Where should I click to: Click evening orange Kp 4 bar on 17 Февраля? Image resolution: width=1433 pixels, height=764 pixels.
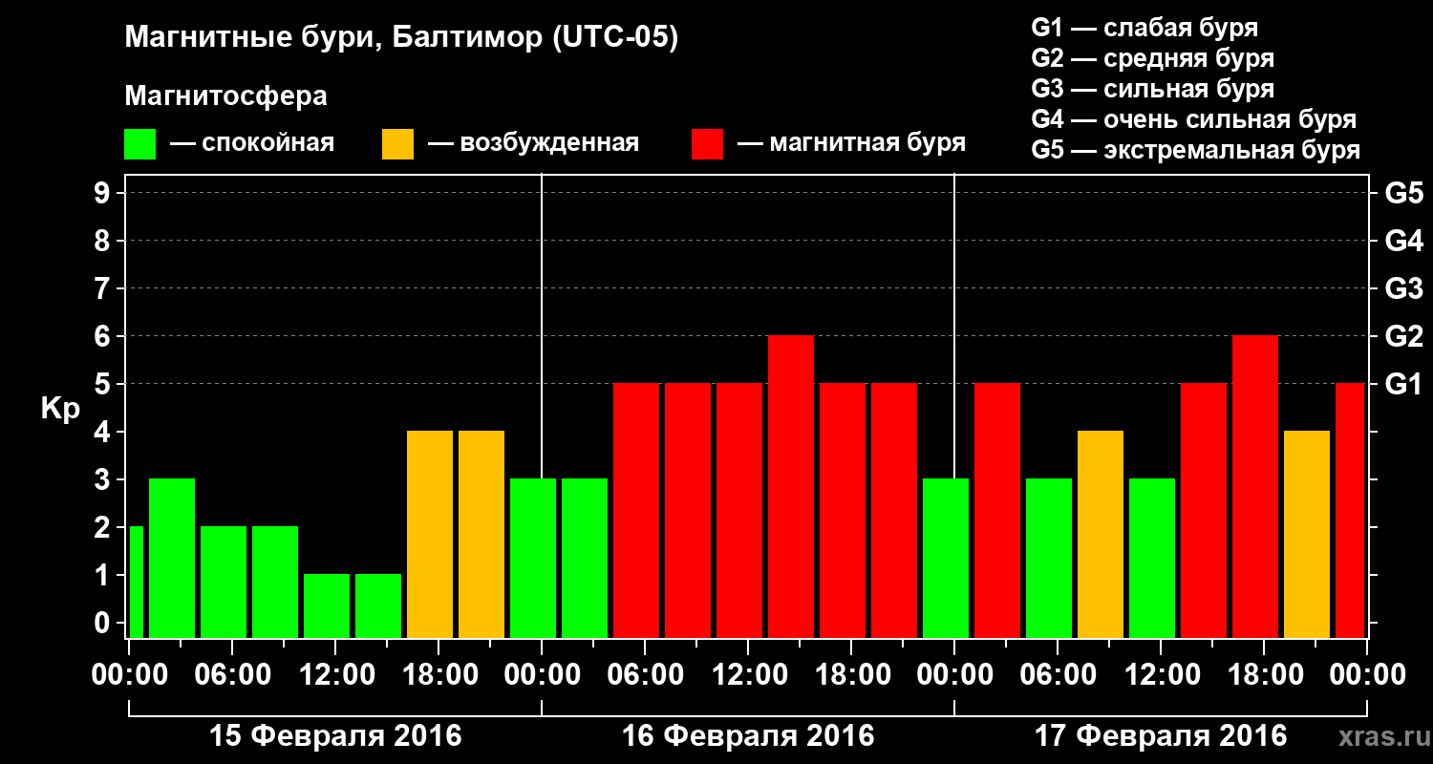(x=1307, y=534)
